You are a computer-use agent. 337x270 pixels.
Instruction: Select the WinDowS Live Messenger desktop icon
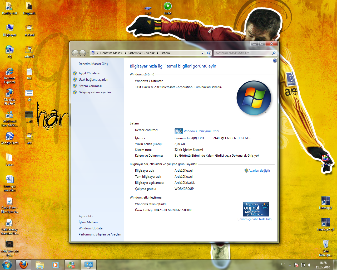(9, 119)
